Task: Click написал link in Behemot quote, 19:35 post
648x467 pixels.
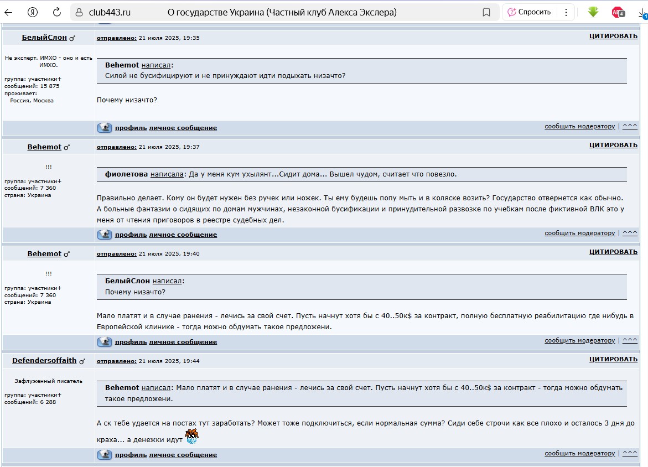Action: (x=156, y=65)
